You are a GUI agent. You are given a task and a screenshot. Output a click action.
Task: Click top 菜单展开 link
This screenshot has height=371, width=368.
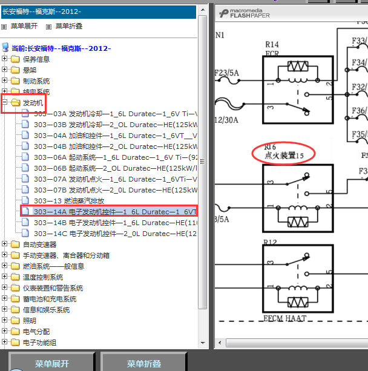pos(24,26)
